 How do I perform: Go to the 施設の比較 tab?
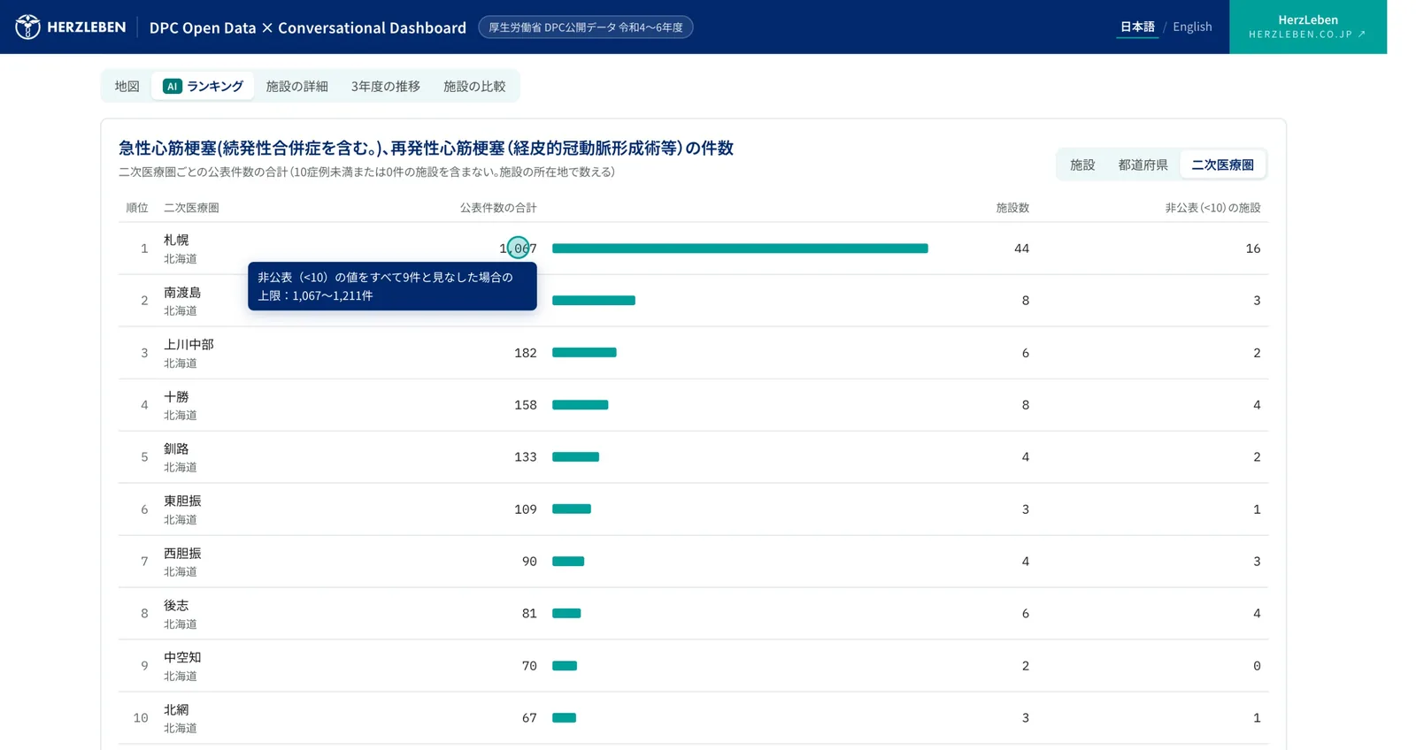click(x=474, y=86)
